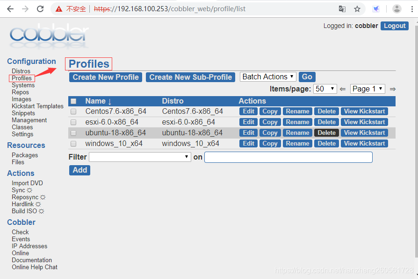
Task: Open the Filter field dropdown
Action: coord(140,157)
